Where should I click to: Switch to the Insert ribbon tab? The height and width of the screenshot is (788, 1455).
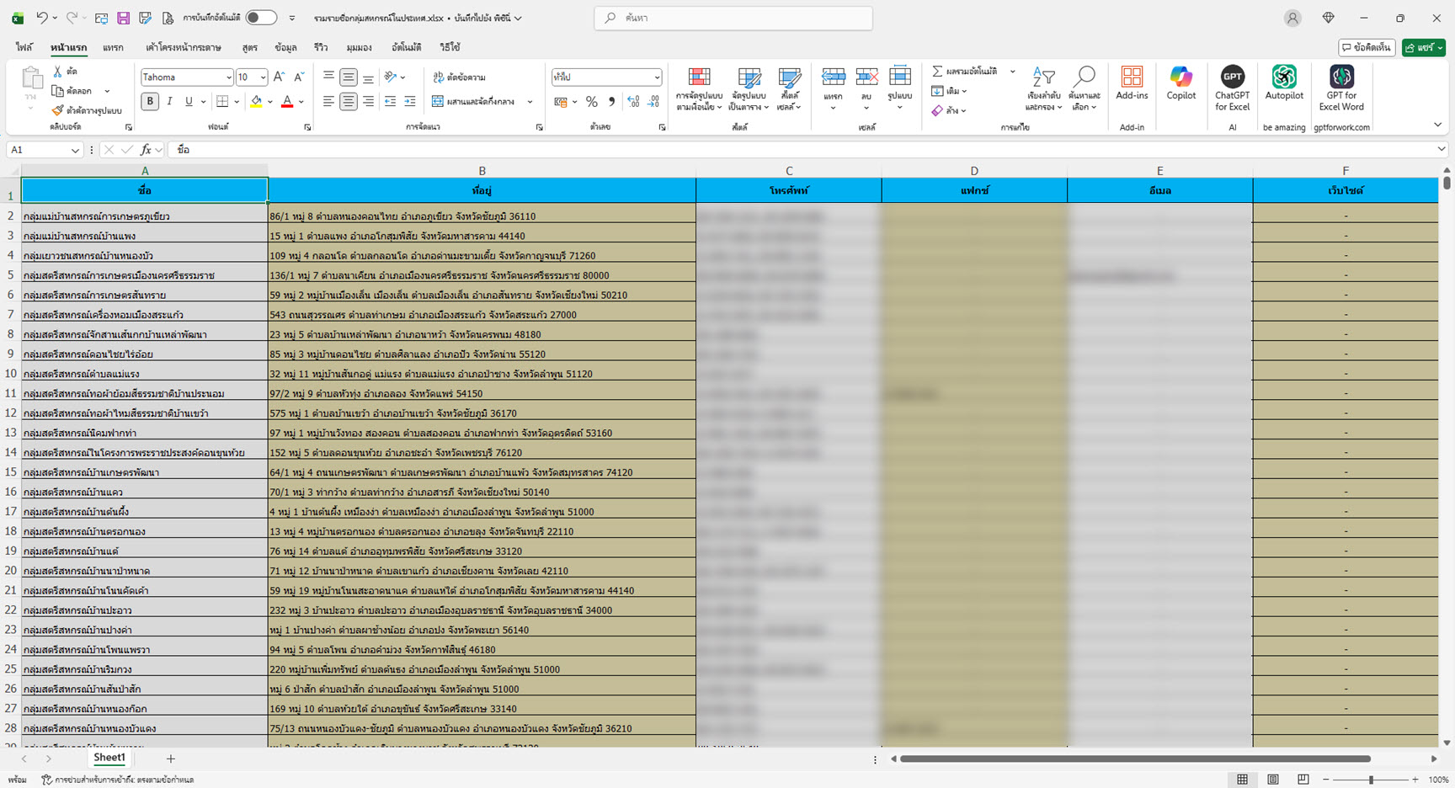click(x=113, y=47)
